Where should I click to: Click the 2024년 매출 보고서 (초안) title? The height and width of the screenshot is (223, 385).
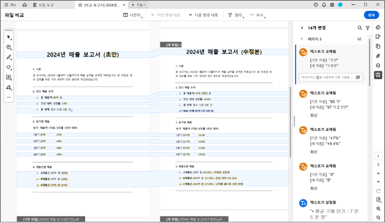(83, 54)
